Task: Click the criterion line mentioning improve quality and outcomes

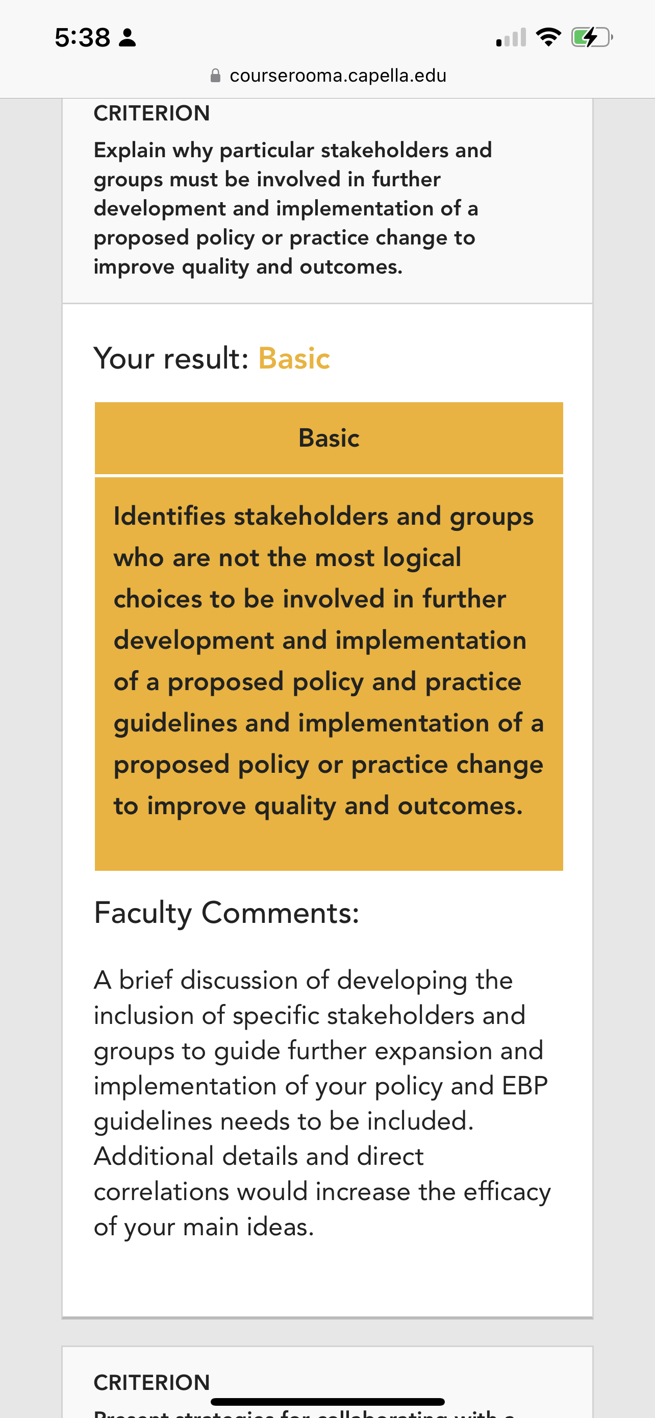Action: coord(248,266)
